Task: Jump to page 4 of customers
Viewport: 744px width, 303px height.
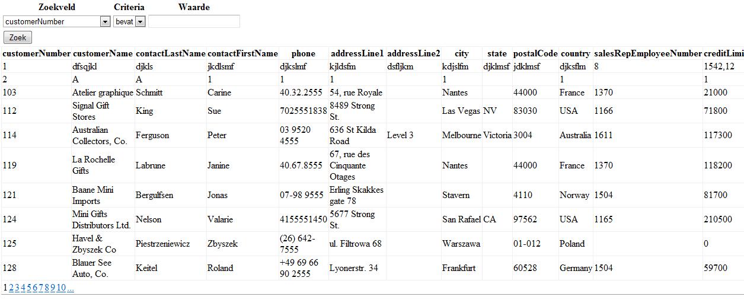Action: [23, 288]
